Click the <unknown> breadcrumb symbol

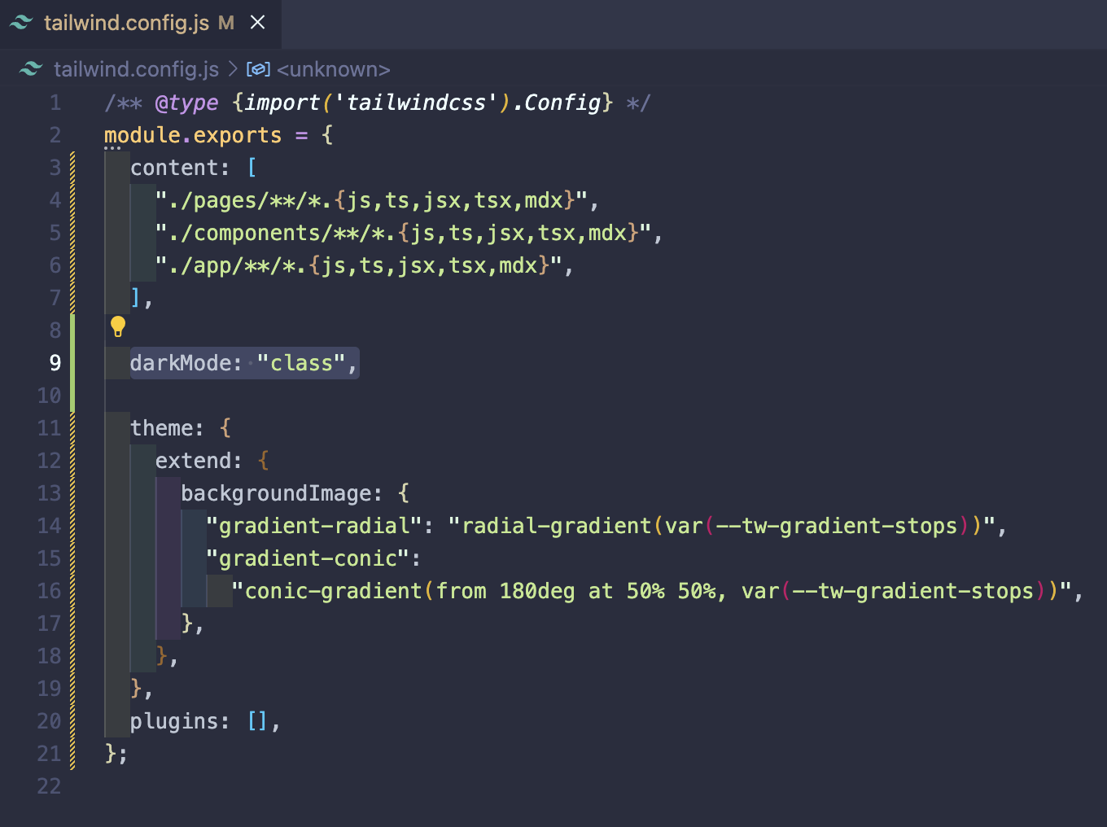point(334,69)
